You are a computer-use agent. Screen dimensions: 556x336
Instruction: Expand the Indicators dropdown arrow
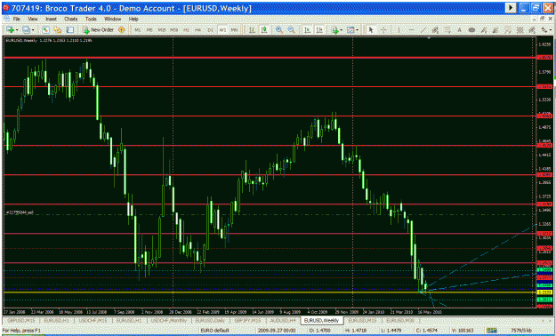(x=341, y=30)
